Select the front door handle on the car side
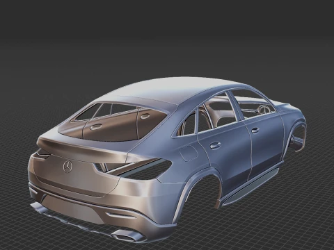The image size is (334, 250). click(x=255, y=131)
